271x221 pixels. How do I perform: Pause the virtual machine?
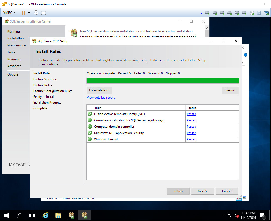pos(23,13)
